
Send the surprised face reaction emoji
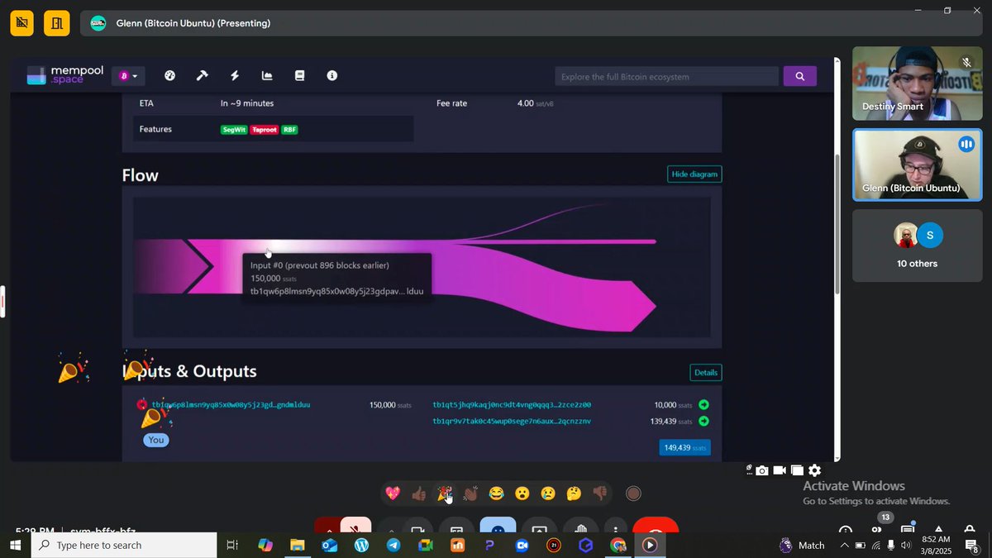pos(522,494)
